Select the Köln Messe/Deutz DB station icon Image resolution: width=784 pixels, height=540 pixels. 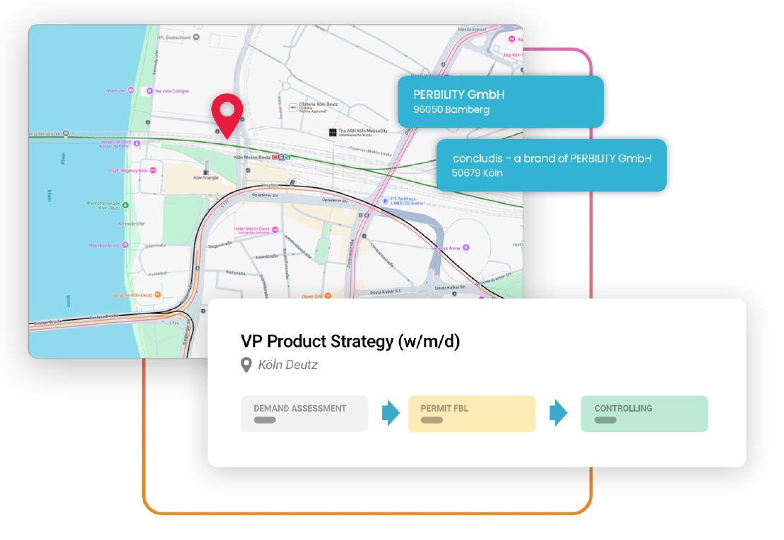275,157
